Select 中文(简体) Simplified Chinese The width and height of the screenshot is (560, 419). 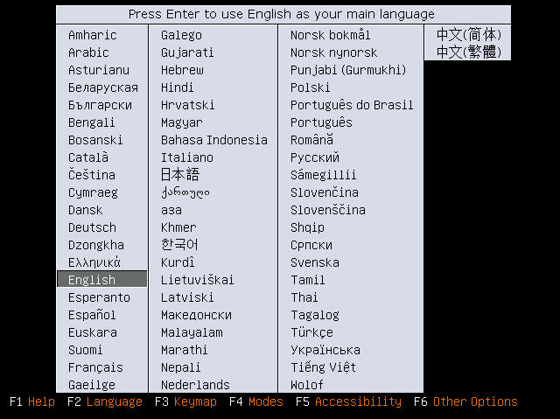point(468,35)
